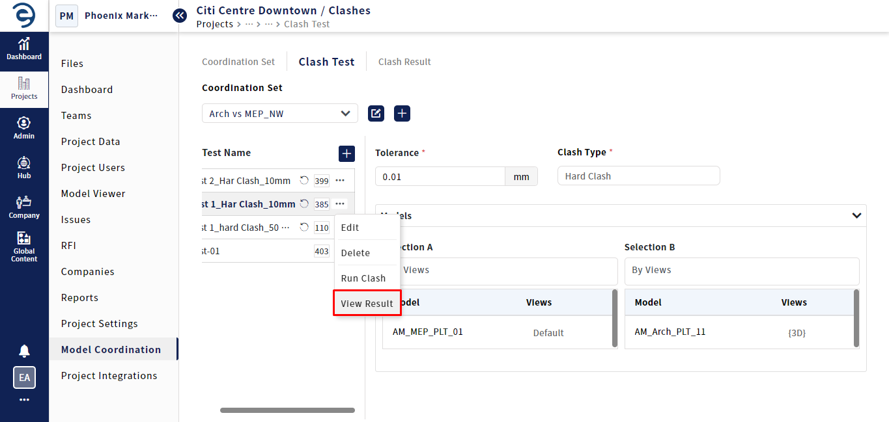Switch to the Clash Result tab
This screenshot has width=889, height=422.
click(404, 62)
